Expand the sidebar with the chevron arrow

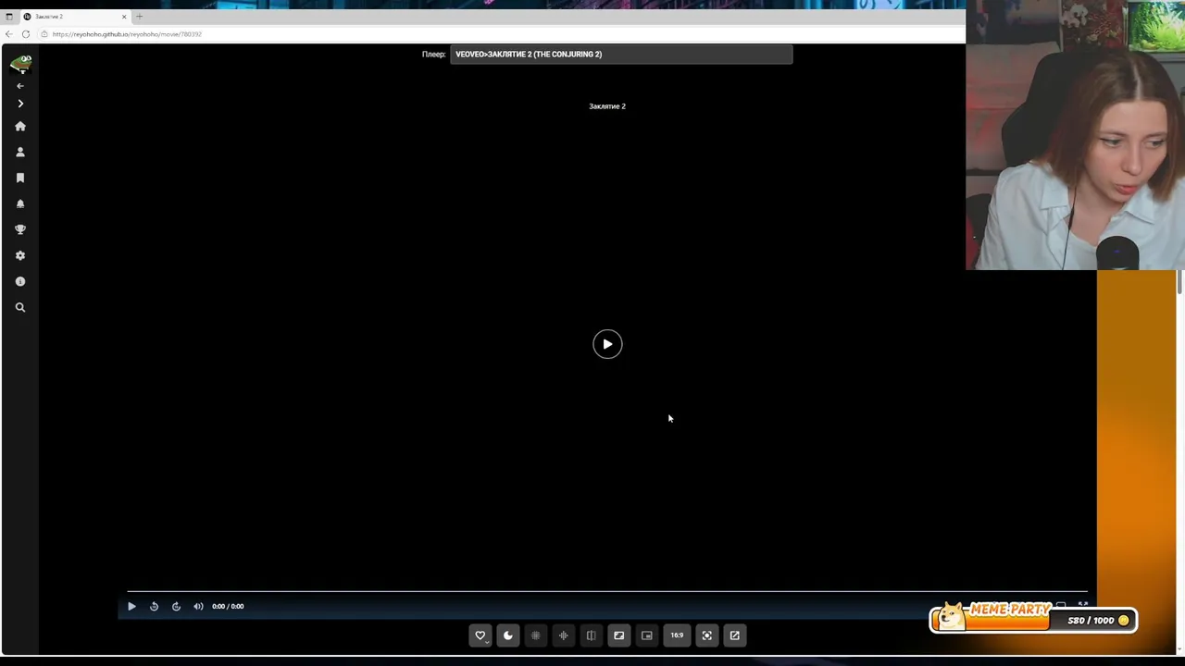[20, 104]
